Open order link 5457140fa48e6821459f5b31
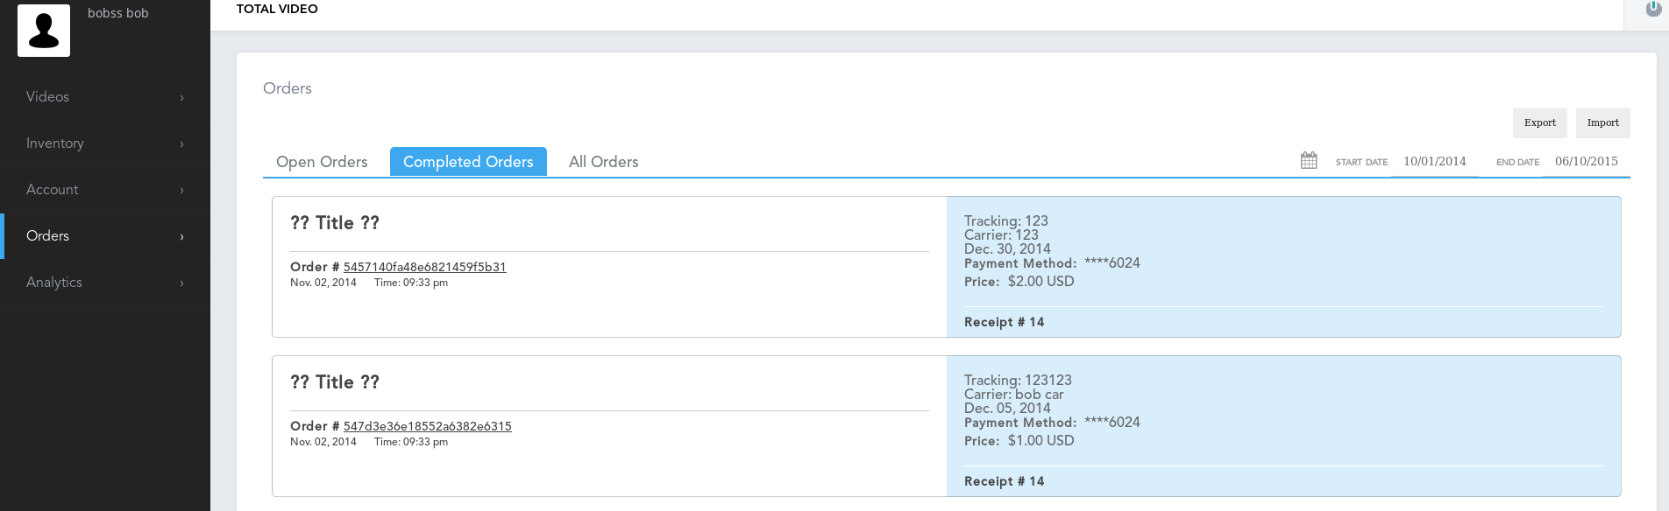Screen dimensions: 1669x511 point(424,267)
